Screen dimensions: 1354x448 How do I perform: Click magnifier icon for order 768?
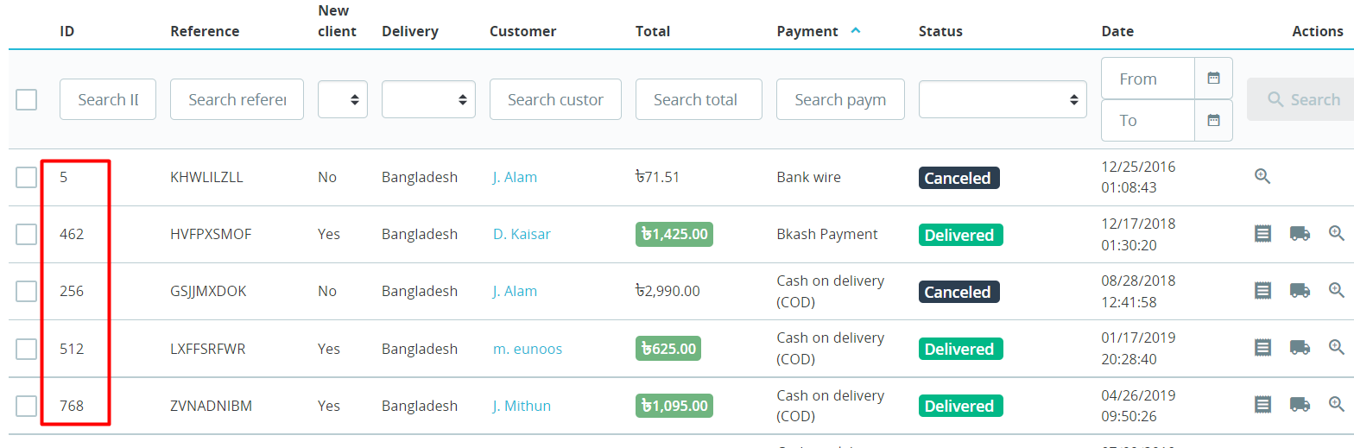(1337, 404)
